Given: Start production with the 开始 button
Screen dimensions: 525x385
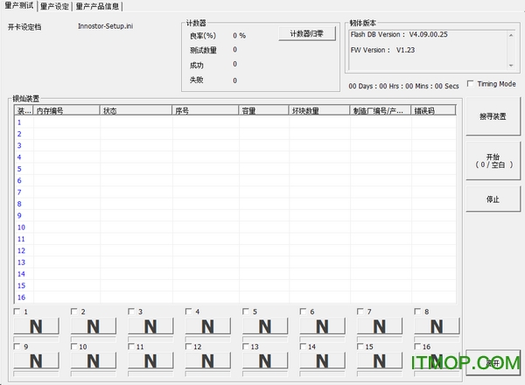Looking at the screenshot, I should tap(493, 159).
